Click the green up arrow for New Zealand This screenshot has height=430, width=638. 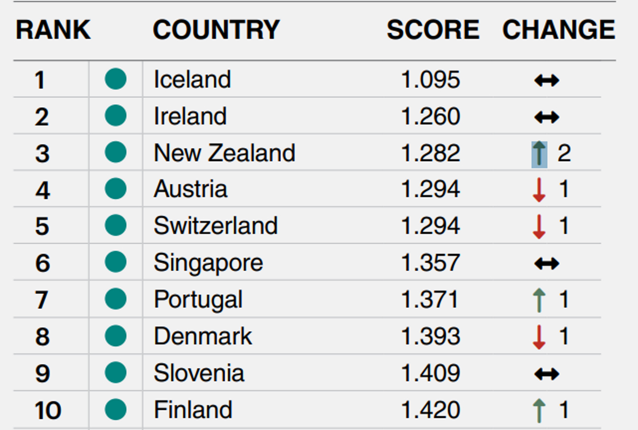(540, 154)
